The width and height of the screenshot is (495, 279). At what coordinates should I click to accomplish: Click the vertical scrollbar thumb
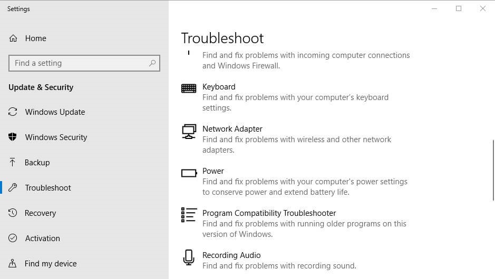coord(493,170)
